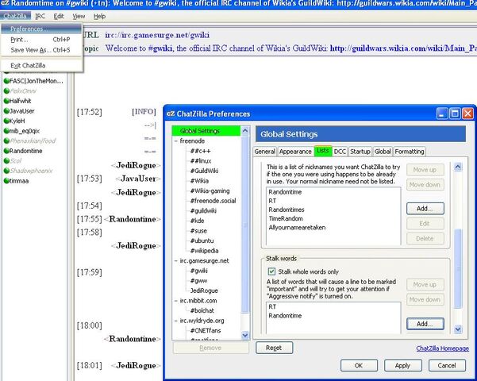Screen dimensions: 477x381
Task: Click green status icon beside Randomtime user
Action: (x=6, y=151)
